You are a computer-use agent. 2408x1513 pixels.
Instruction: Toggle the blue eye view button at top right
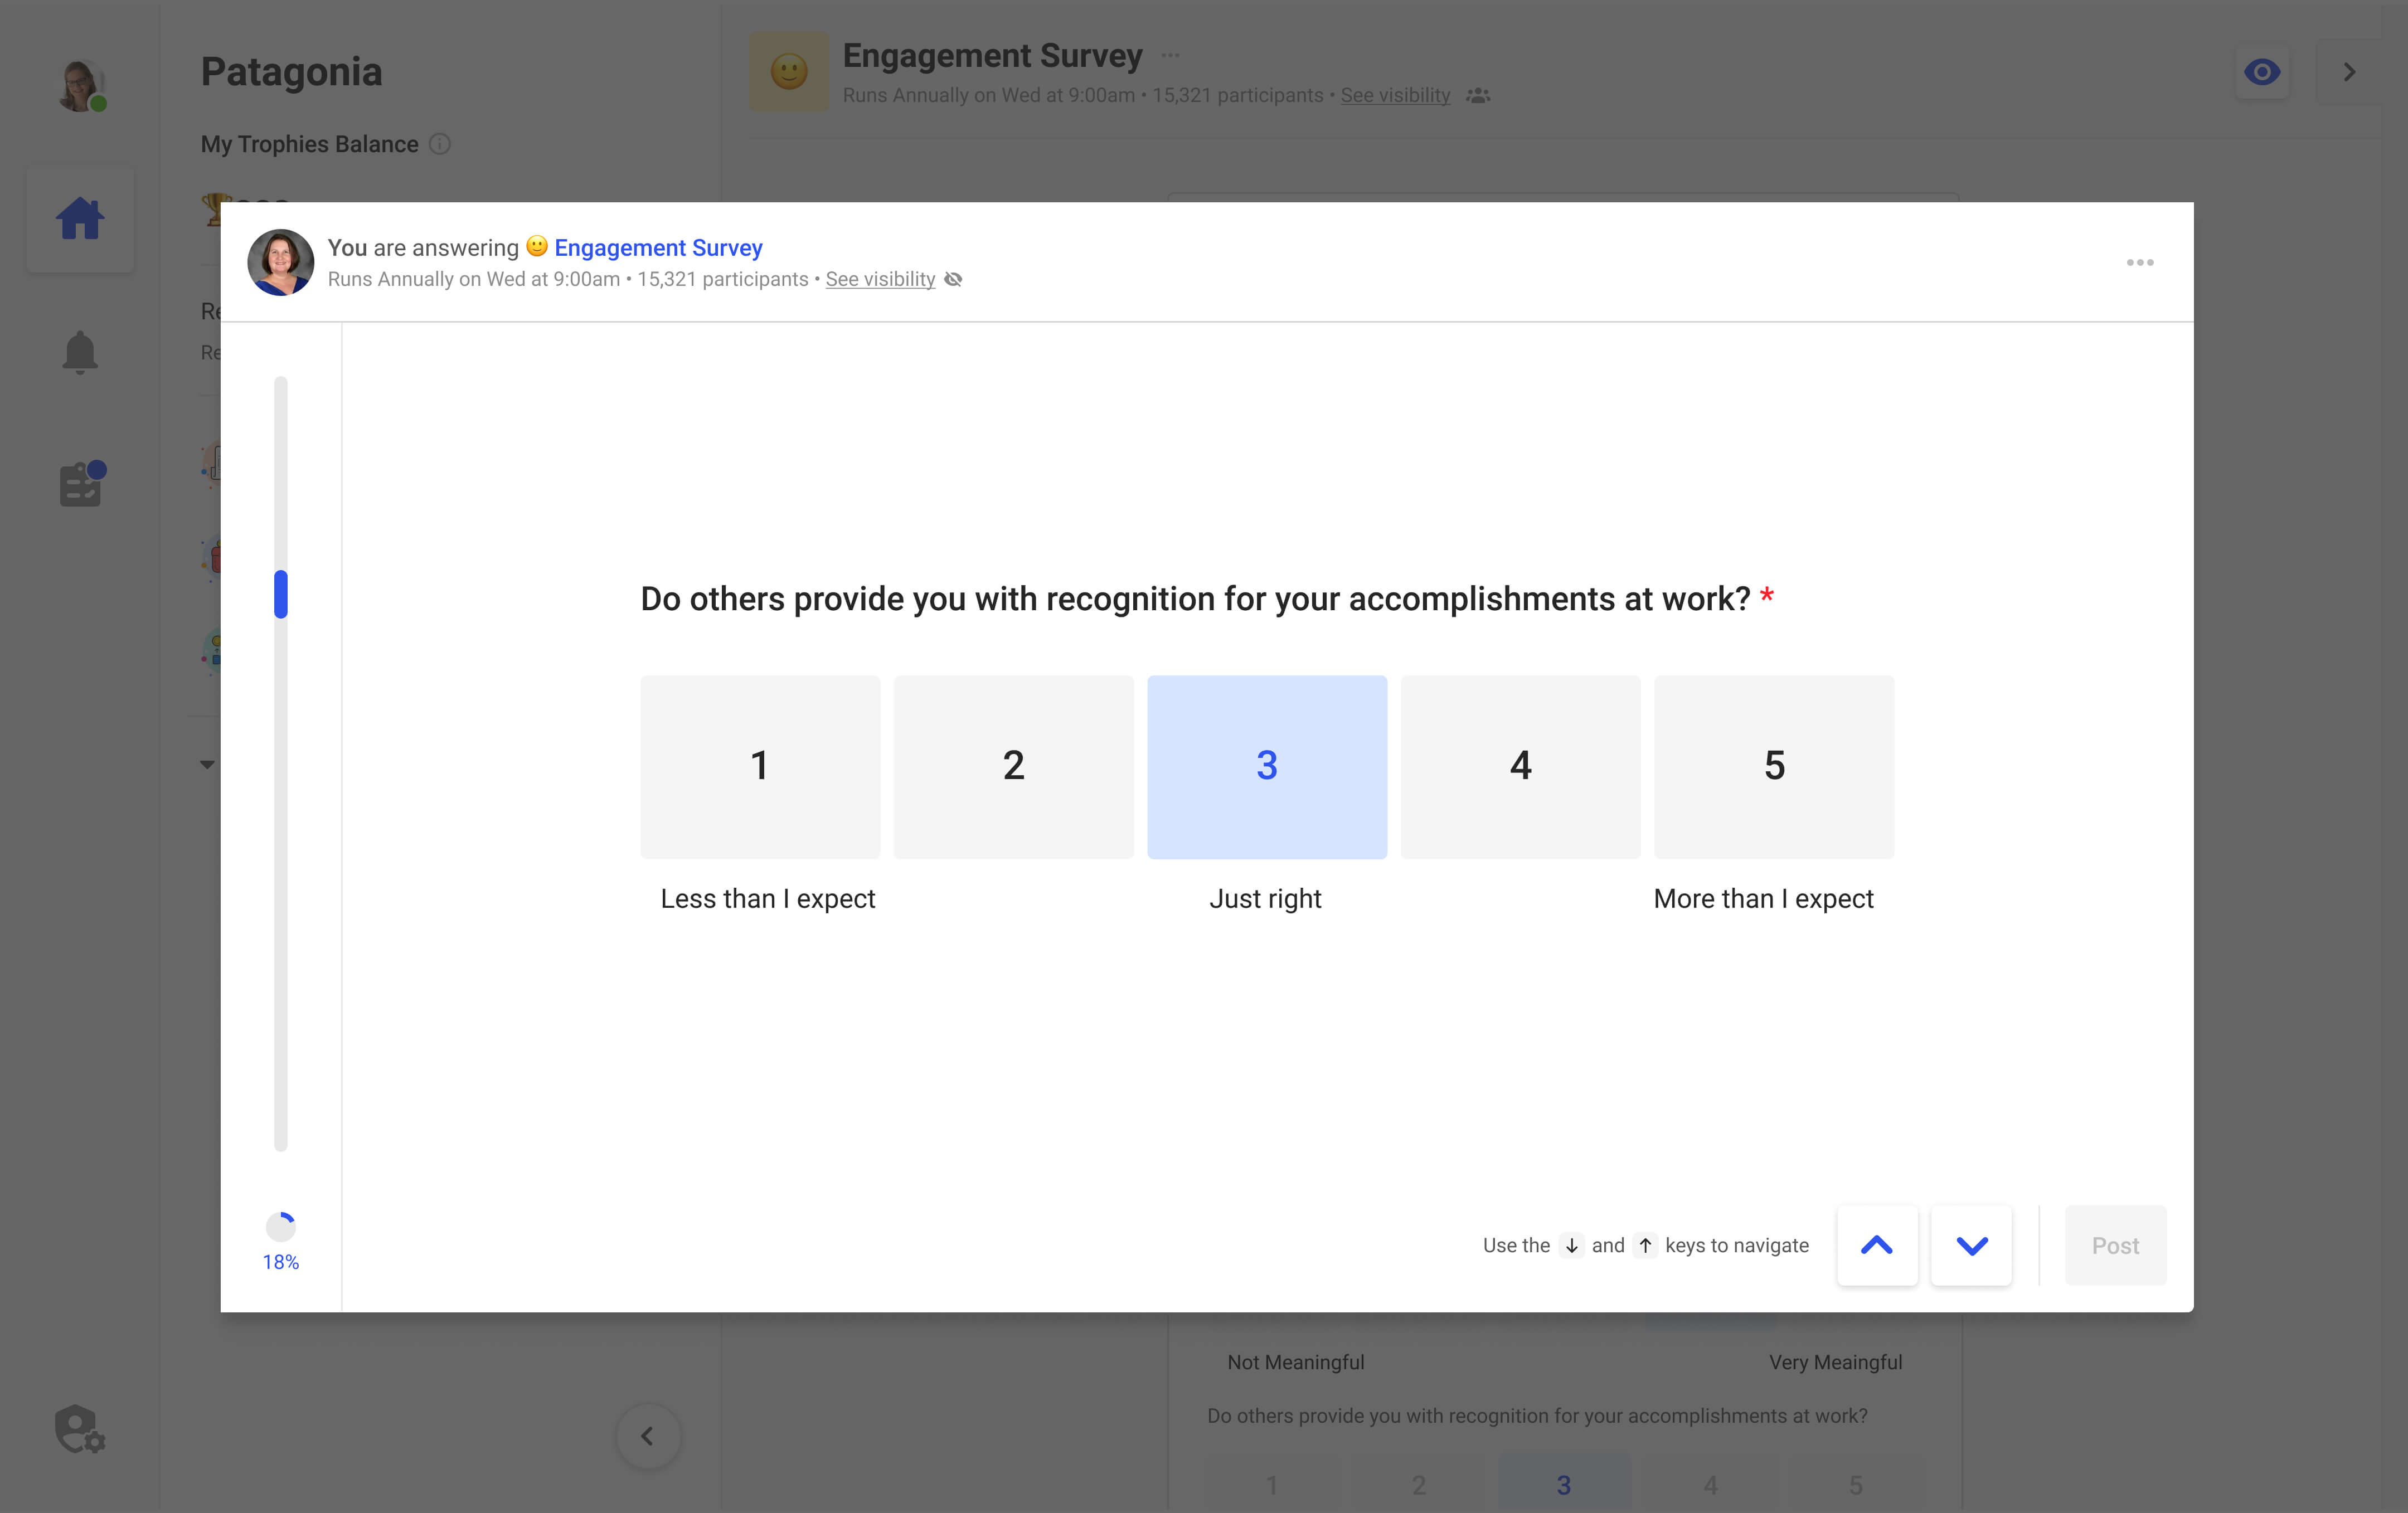(2262, 72)
